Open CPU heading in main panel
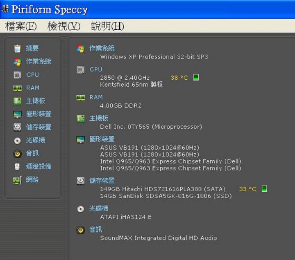Viewport: 295px width, 260px height. pyautogui.click(x=96, y=69)
